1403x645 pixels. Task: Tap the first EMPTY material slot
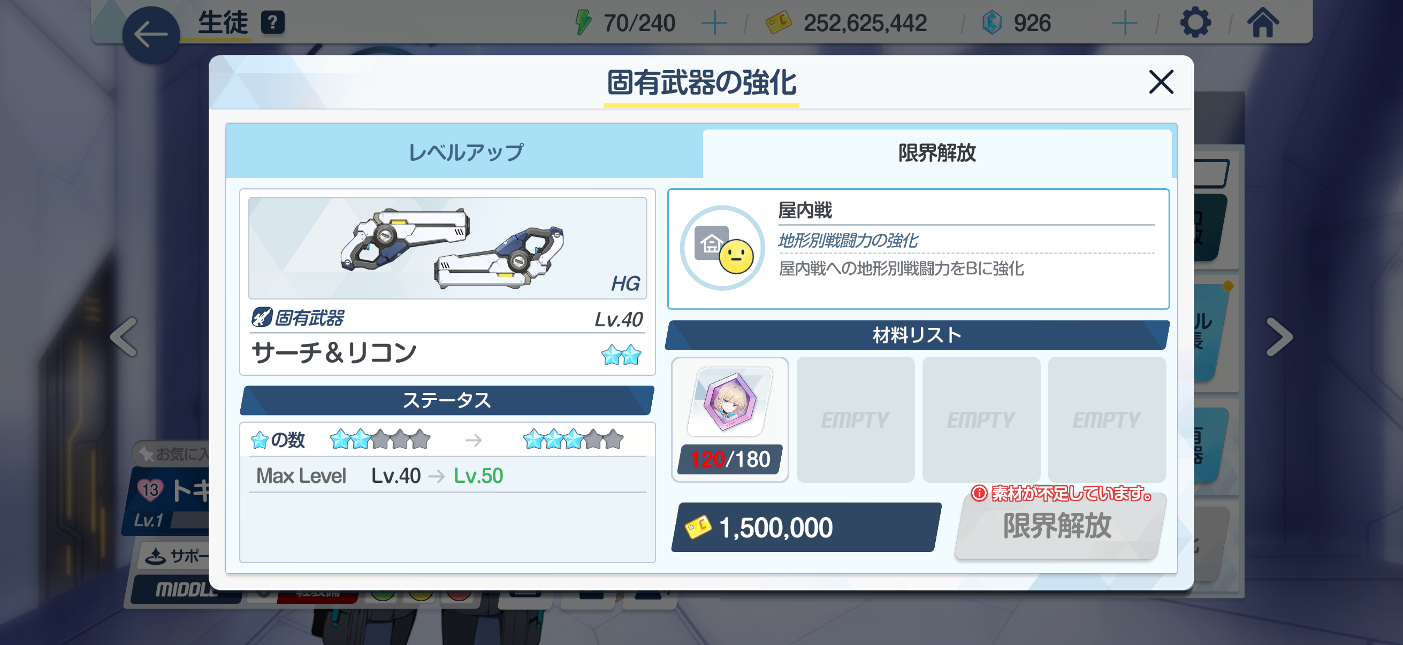[855, 420]
